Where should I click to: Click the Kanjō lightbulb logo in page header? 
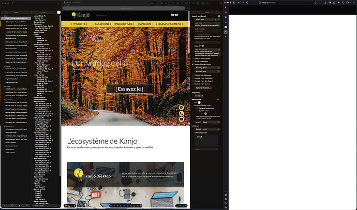tap(73, 15)
